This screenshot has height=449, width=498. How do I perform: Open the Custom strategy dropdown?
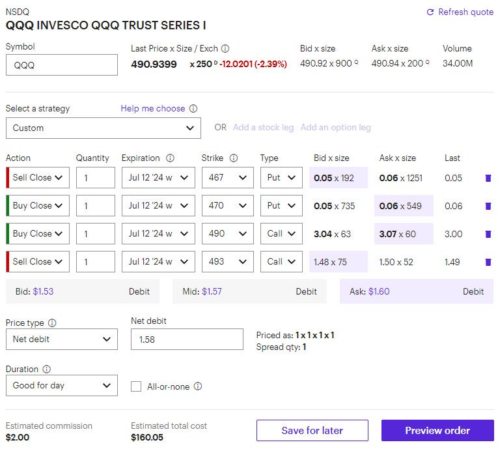(x=104, y=128)
